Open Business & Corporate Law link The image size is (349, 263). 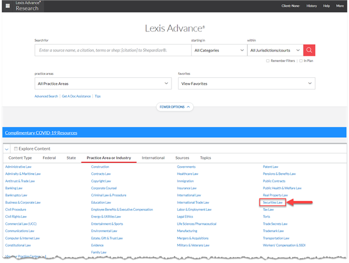pyautogui.click(x=23, y=203)
